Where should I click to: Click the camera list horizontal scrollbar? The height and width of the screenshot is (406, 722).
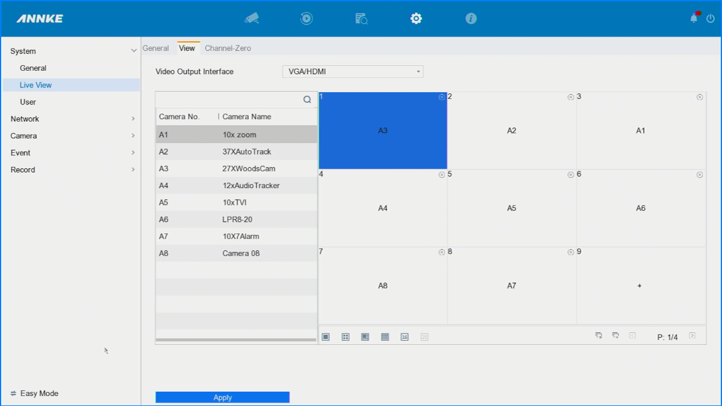(x=236, y=340)
